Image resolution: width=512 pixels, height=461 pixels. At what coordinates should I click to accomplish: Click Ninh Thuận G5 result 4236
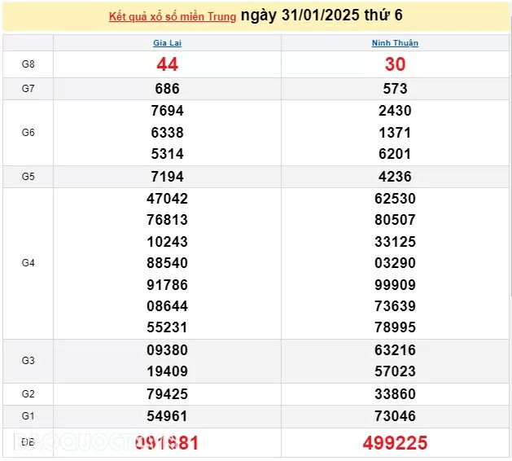coord(395,177)
